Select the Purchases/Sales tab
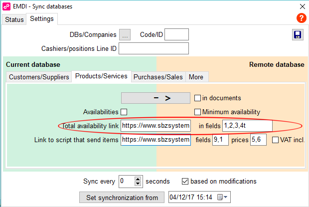This screenshot has width=309, height=207. pyautogui.click(x=158, y=77)
